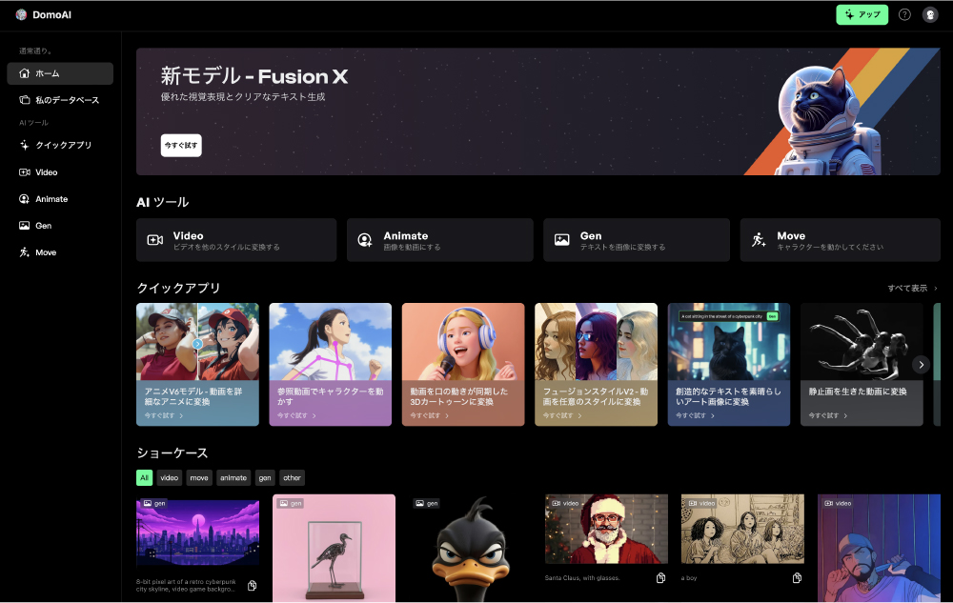
Task: Show next quick apps with carousel arrow
Action: click(x=921, y=364)
